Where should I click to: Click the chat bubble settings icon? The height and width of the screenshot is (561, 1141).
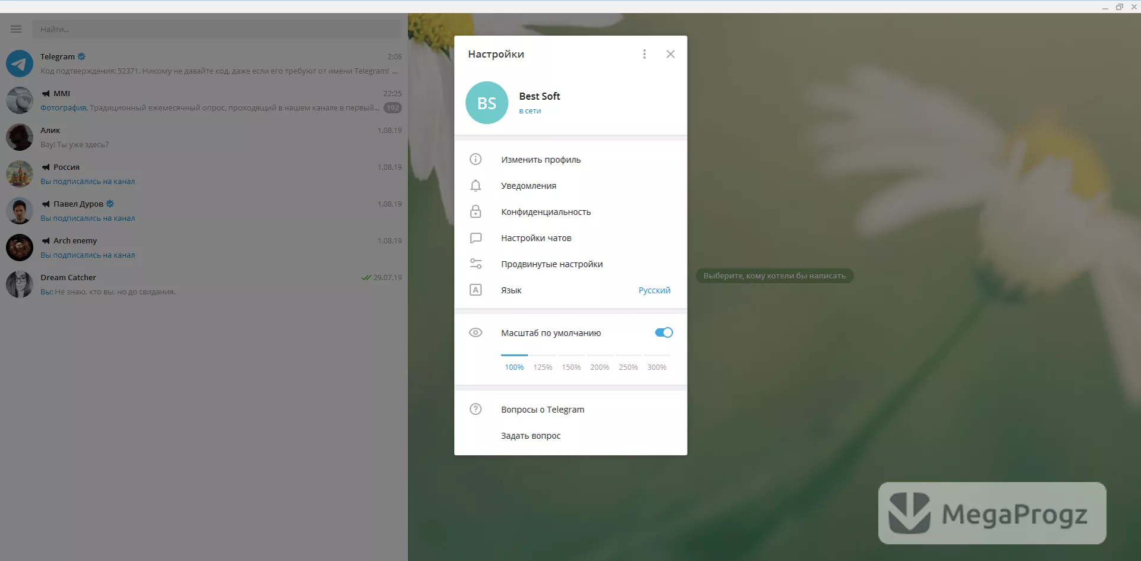(475, 238)
